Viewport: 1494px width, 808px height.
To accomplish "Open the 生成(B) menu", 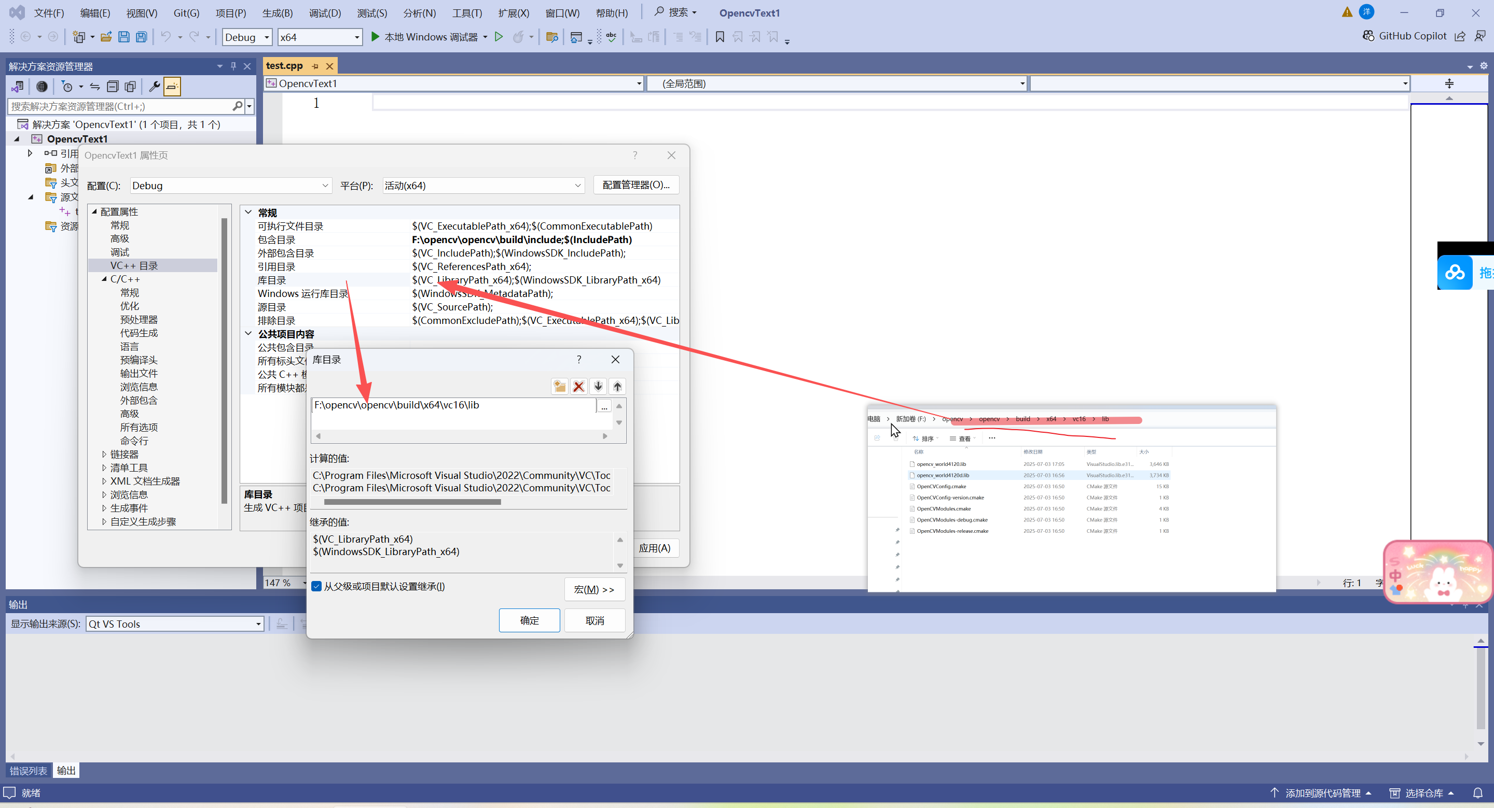I will click(x=277, y=13).
